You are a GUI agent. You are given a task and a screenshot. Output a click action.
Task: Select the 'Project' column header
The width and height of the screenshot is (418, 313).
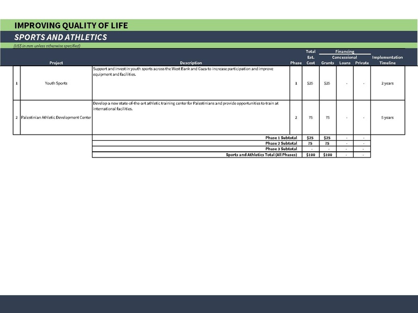click(x=56, y=63)
